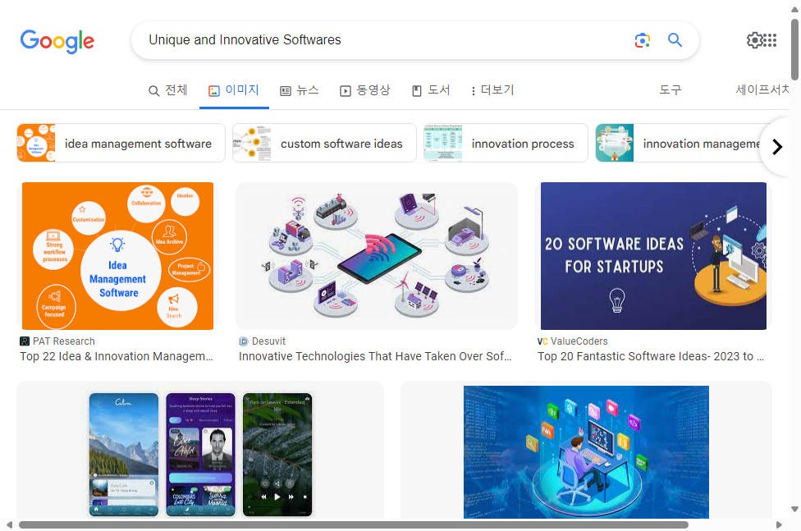Screen dimensions: 801x531
Task: Open the Desuvit connected devices image
Action: pos(377,255)
